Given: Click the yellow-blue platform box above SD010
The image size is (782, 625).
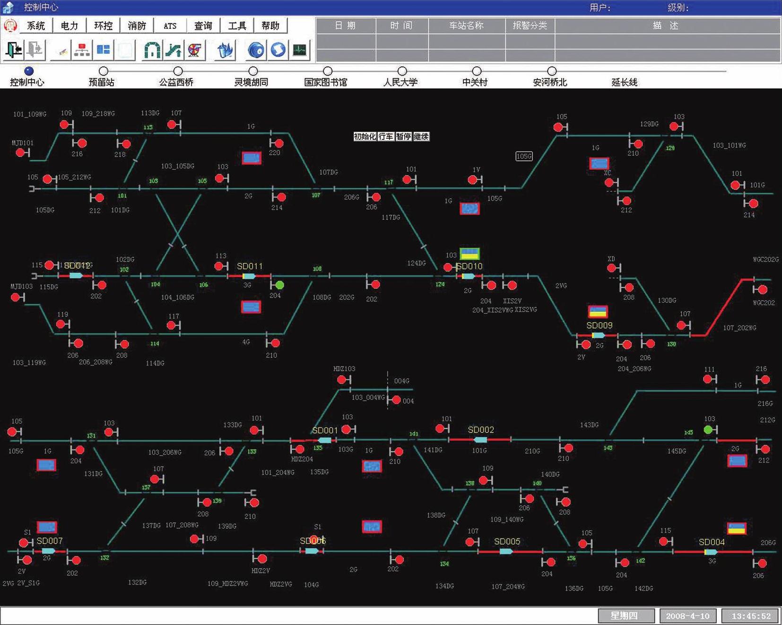Looking at the screenshot, I should click(x=469, y=254).
